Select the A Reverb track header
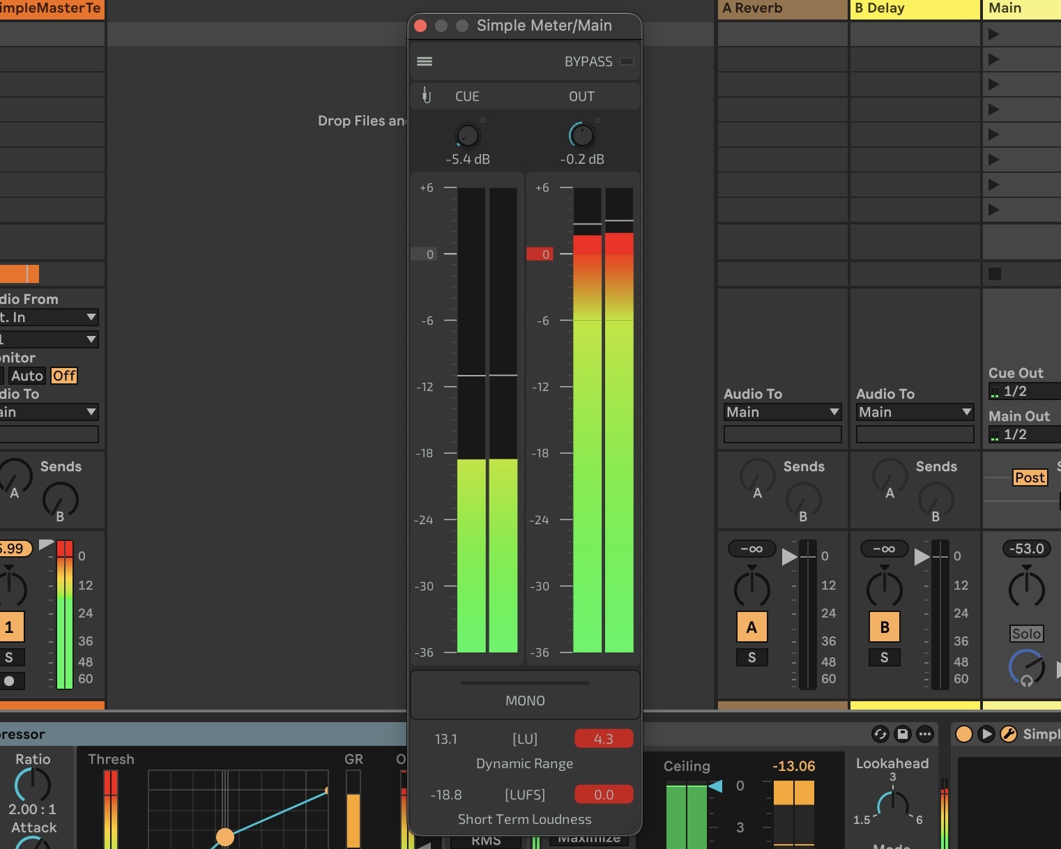This screenshot has width=1061, height=849. [782, 8]
